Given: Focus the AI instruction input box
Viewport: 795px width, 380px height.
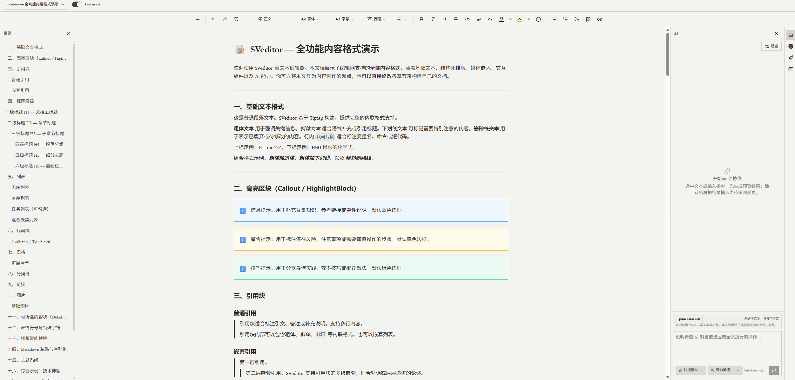Looking at the screenshot, I should (x=727, y=346).
